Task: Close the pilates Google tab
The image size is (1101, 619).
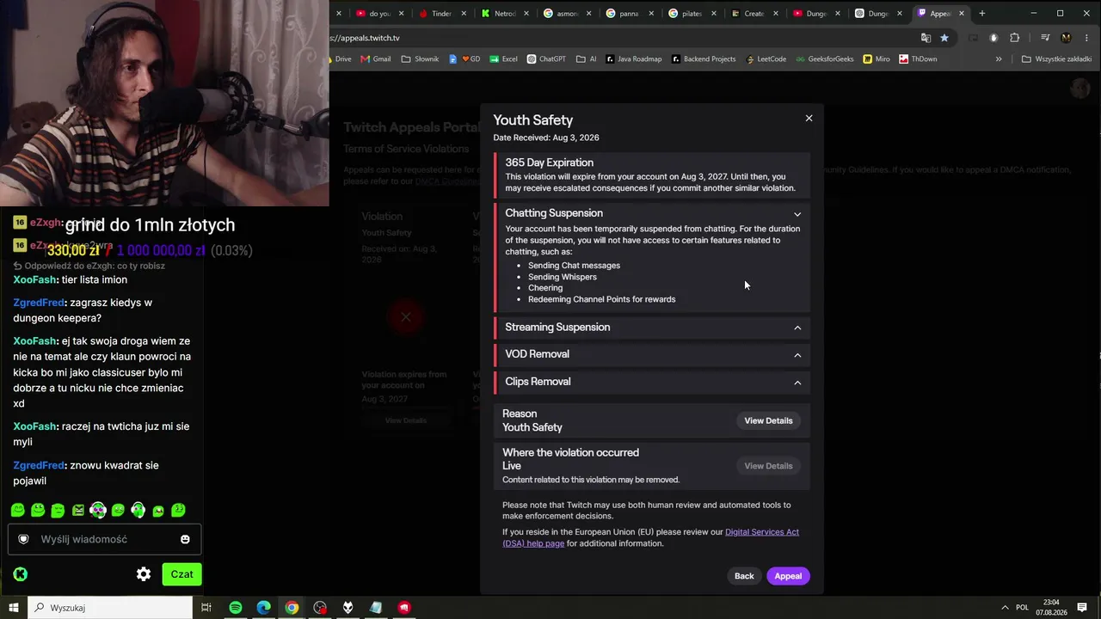Action: click(x=713, y=14)
